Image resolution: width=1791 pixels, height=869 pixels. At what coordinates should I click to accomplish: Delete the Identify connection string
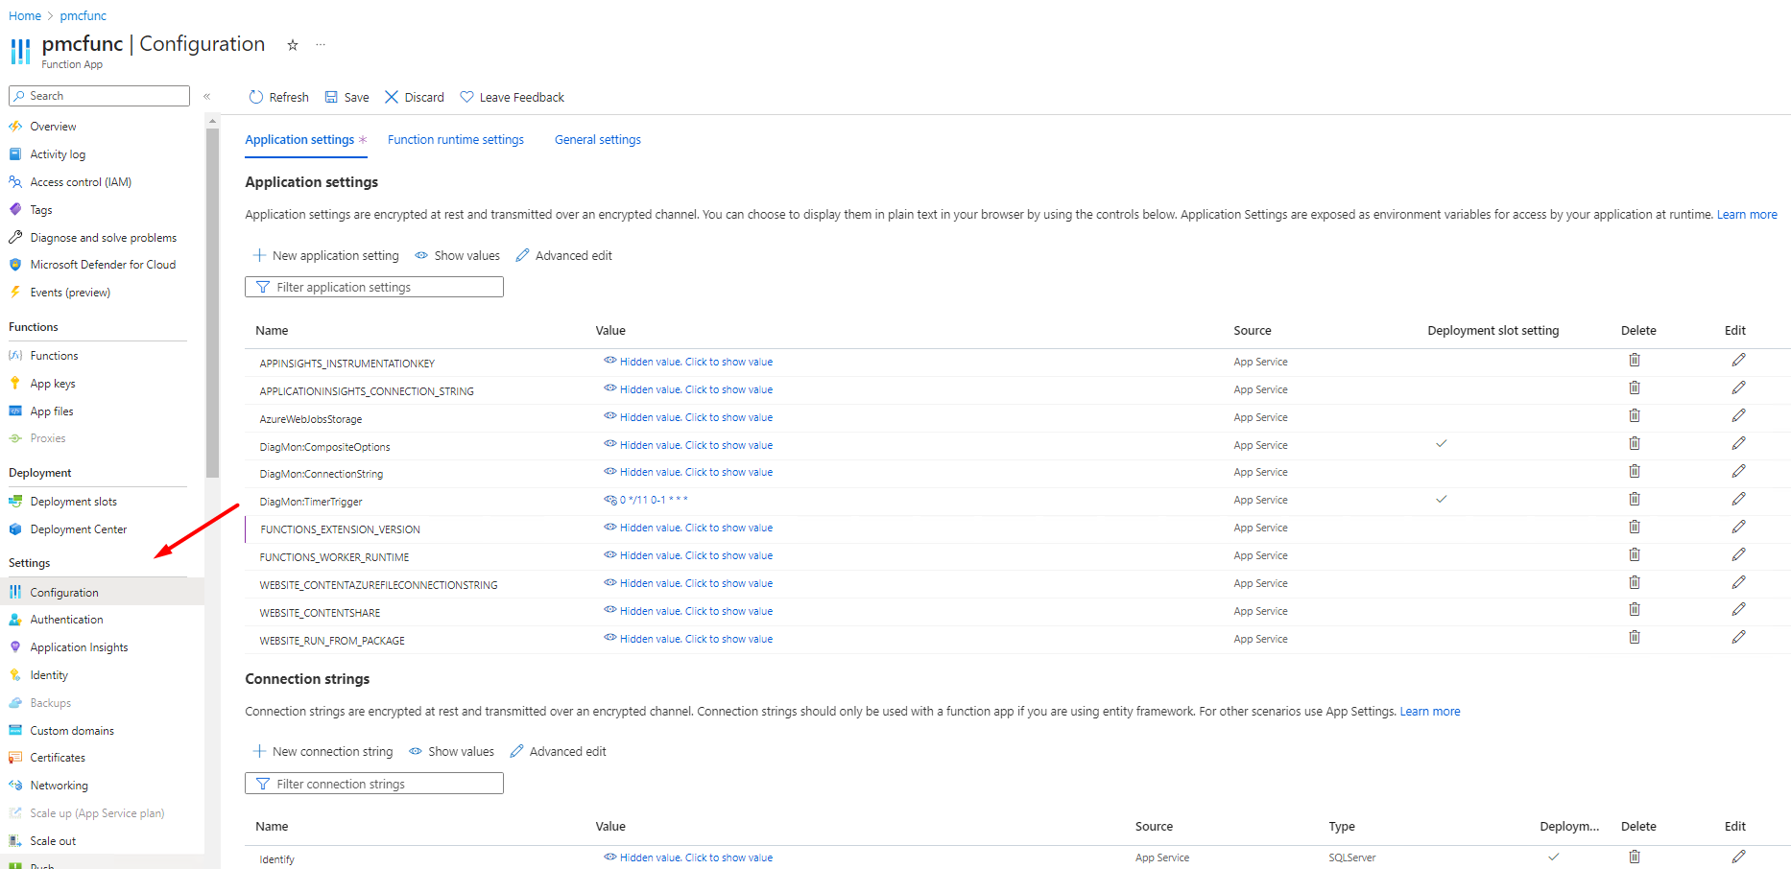1635,857
